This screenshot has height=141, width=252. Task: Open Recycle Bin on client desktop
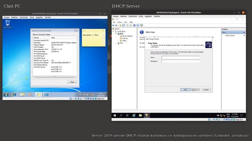(7, 24)
